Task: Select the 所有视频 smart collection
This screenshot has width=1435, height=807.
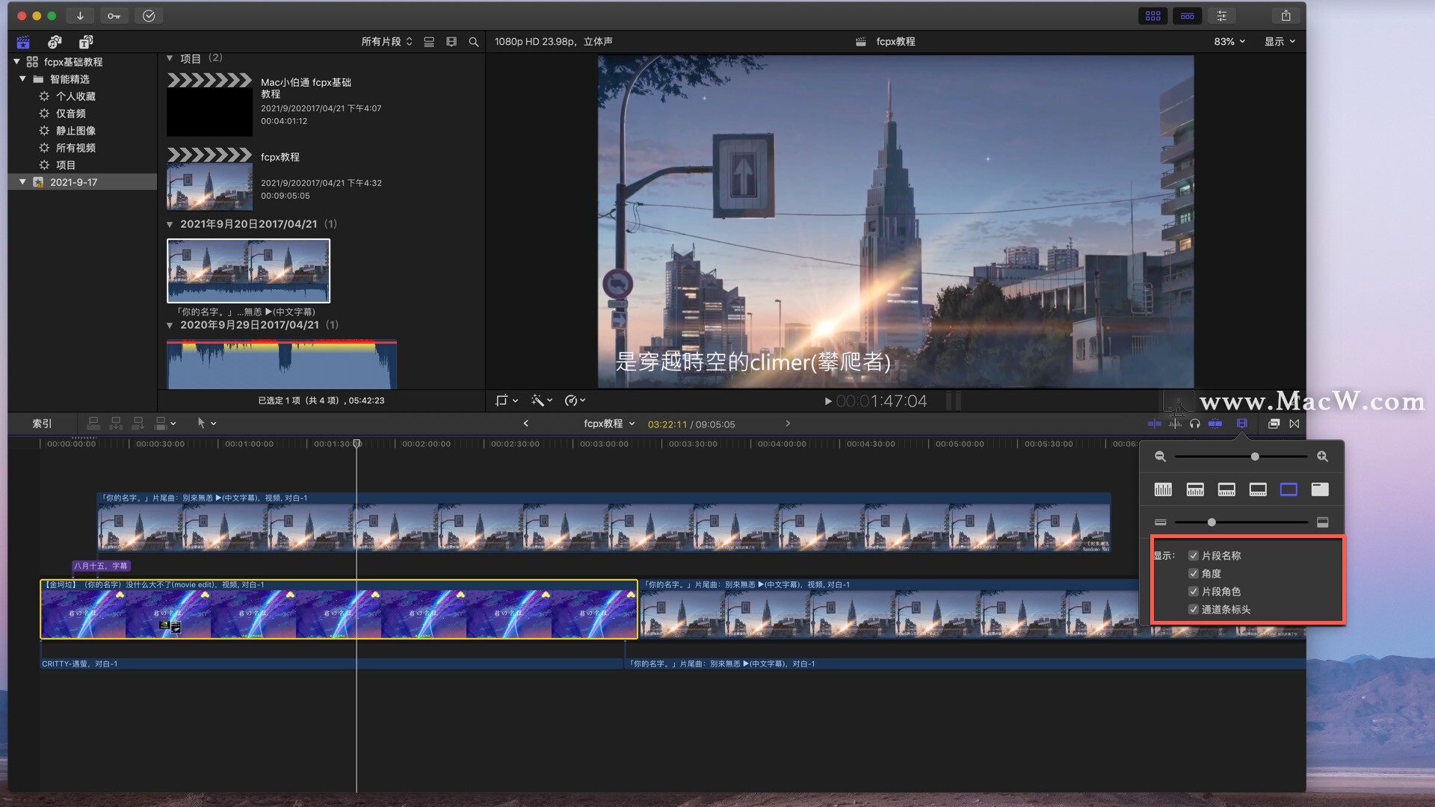Action: click(x=75, y=148)
